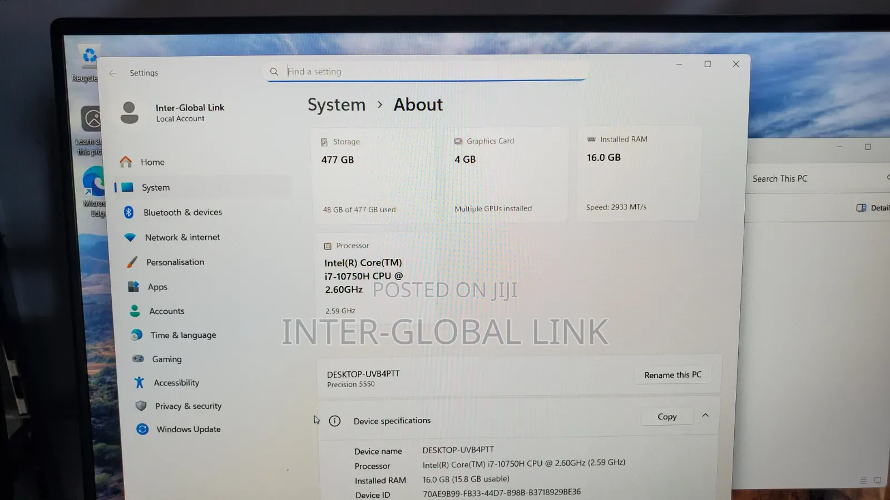Switch File Explorer to details list view
This screenshot has width=890, height=500.
[x=863, y=481]
